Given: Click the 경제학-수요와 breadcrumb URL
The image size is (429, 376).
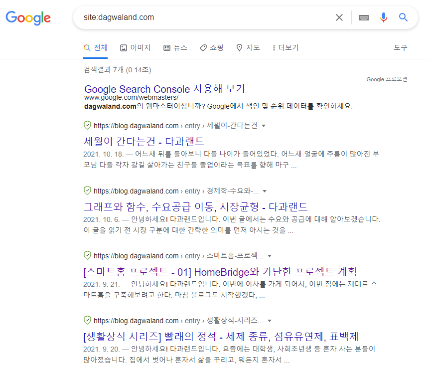Looking at the screenshot, I should point(176,191).
